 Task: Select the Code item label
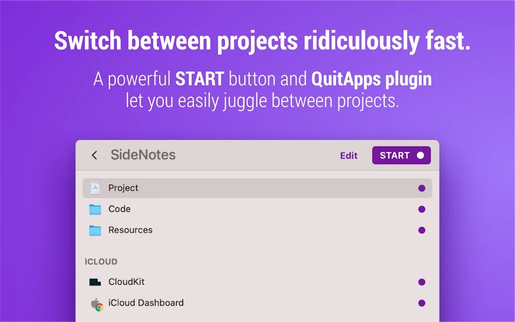[x=120, y=209]
